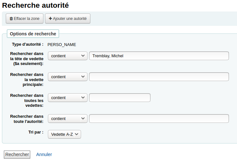Click the plus icon on Ajouter une autorité

pos(50,18)
